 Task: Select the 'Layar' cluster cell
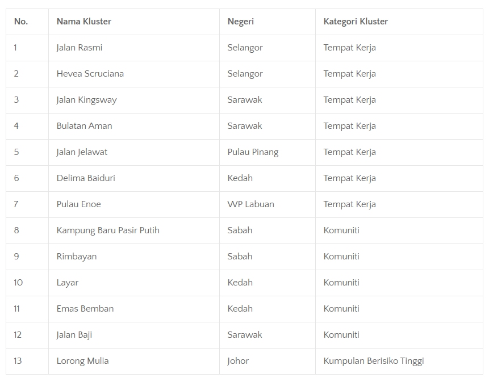[68, 283]
